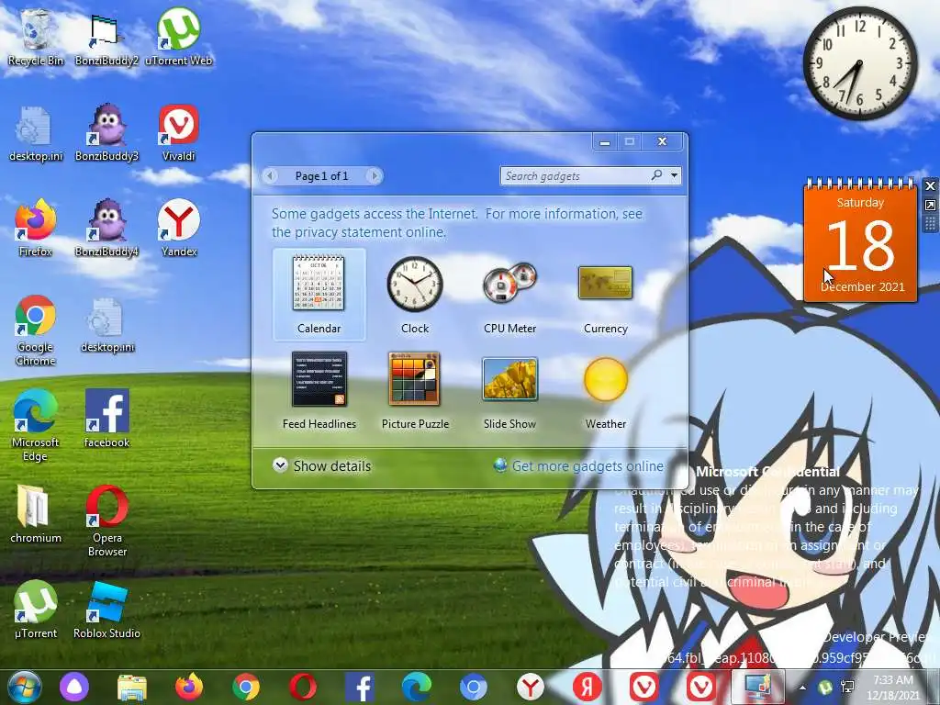
Task: Select the Vivaldi desktop shortcut
Action: [x=179, y=132]
